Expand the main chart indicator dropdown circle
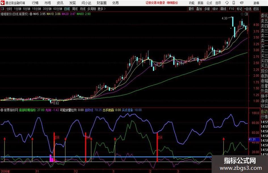This screenshot has width=268, height=173. click(31, 14)
